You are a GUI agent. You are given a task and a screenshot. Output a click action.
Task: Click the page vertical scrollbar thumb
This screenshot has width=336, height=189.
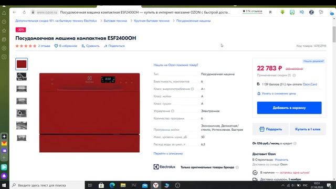334,34
